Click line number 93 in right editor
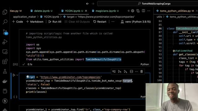 [160, 54]
